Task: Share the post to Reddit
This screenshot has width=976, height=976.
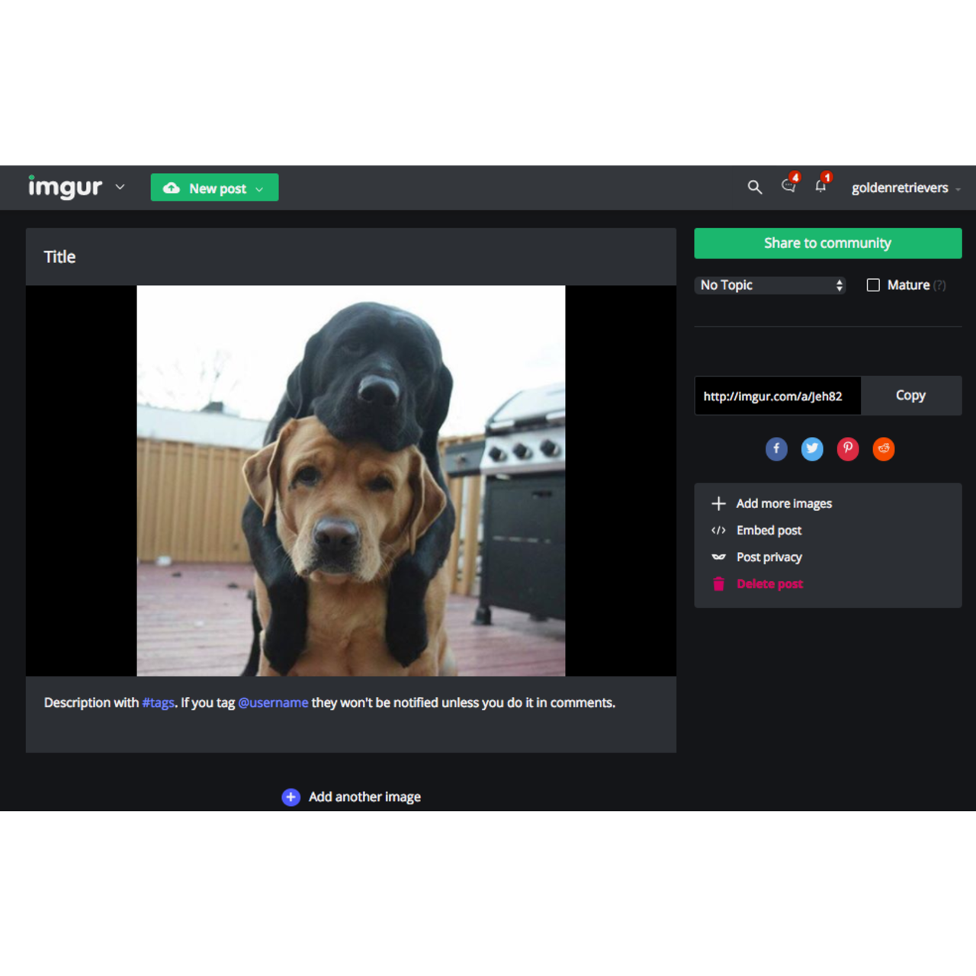Action: [x=883, y=449]
